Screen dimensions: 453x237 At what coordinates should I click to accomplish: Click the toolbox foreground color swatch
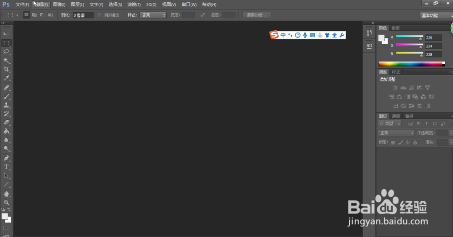5,217
